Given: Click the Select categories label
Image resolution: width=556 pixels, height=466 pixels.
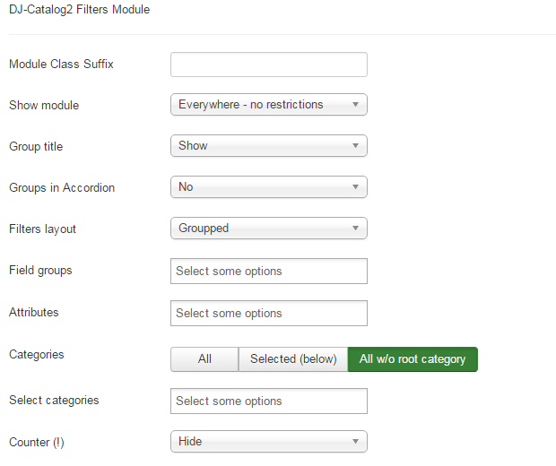Looking at the screenshot, I should pyautogui.click(x=54, y=401).
